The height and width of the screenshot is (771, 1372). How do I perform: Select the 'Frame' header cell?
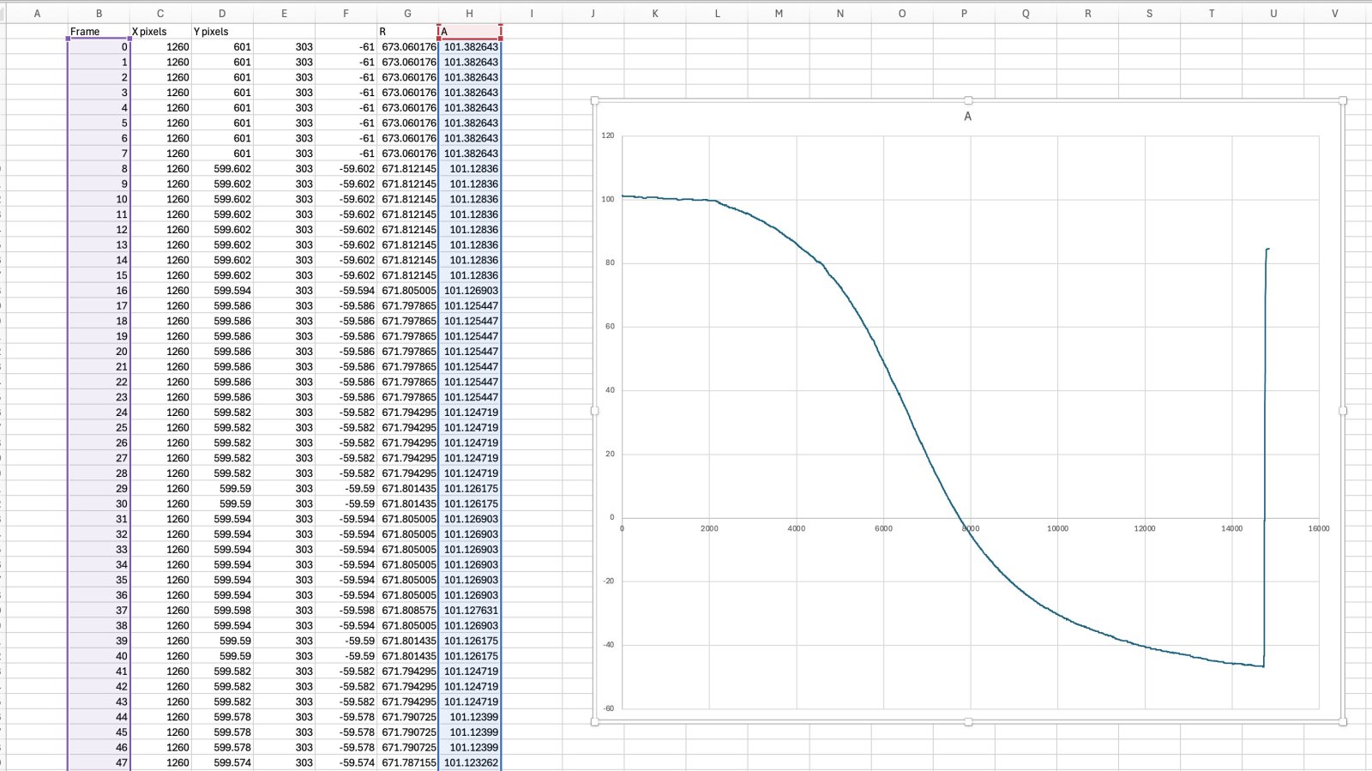point(99,32)
